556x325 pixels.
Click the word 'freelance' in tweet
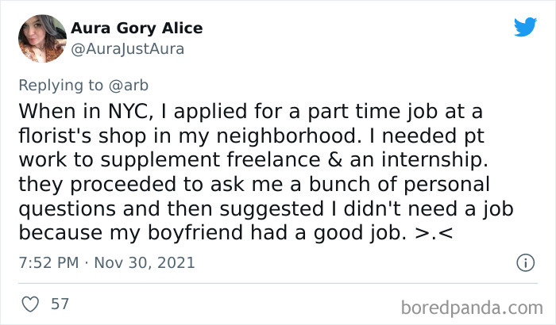274,159
